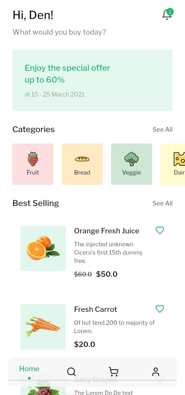Open the carrot product image

pyautogui.click(x=43, y=327)
